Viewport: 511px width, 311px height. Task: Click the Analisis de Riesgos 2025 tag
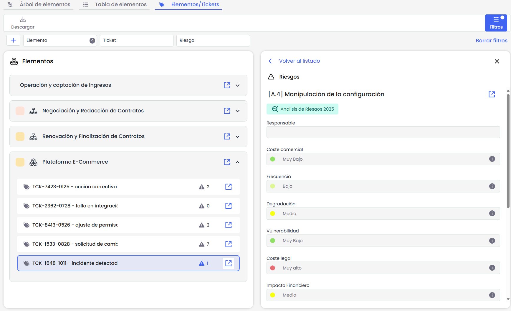[302, 109]
